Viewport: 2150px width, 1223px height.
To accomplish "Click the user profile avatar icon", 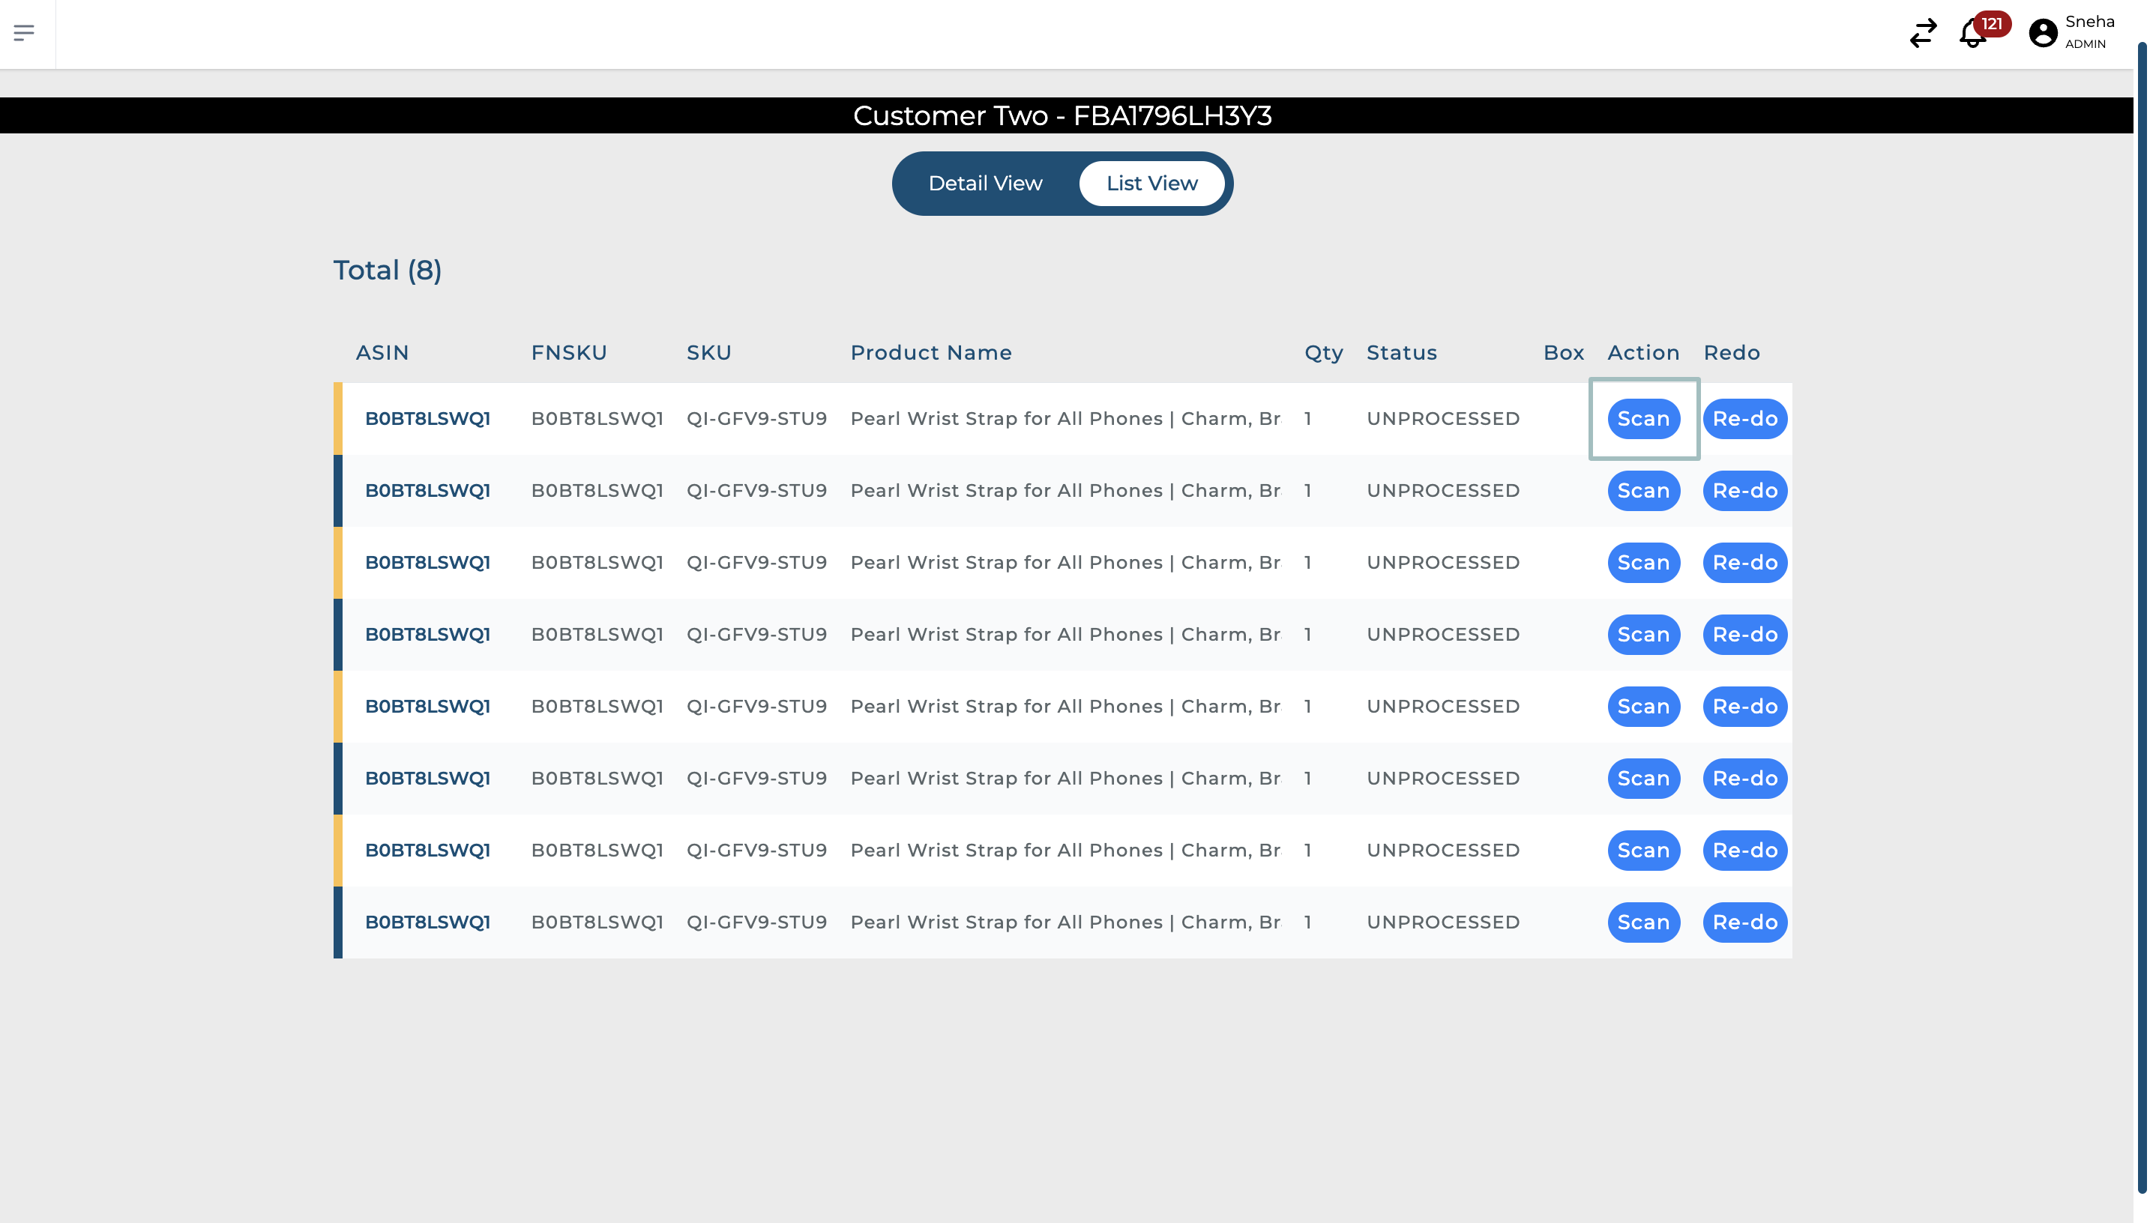I will pyautogui.click(x=2043, y=34).
